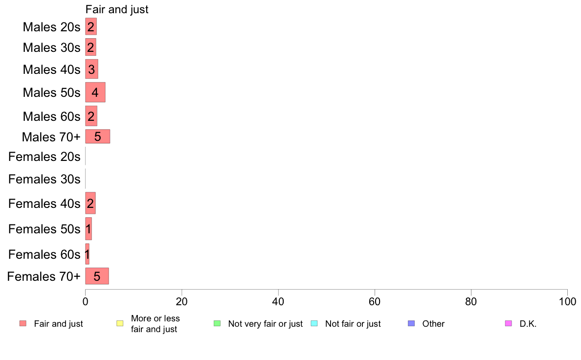Click the yellow More or less fair swatch

pos(120,323)
